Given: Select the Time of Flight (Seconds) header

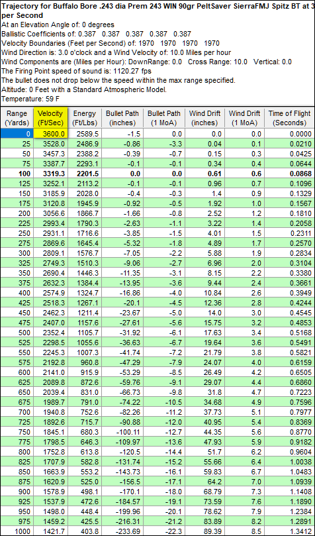Looking at the screenshot, I should point(289,118).
